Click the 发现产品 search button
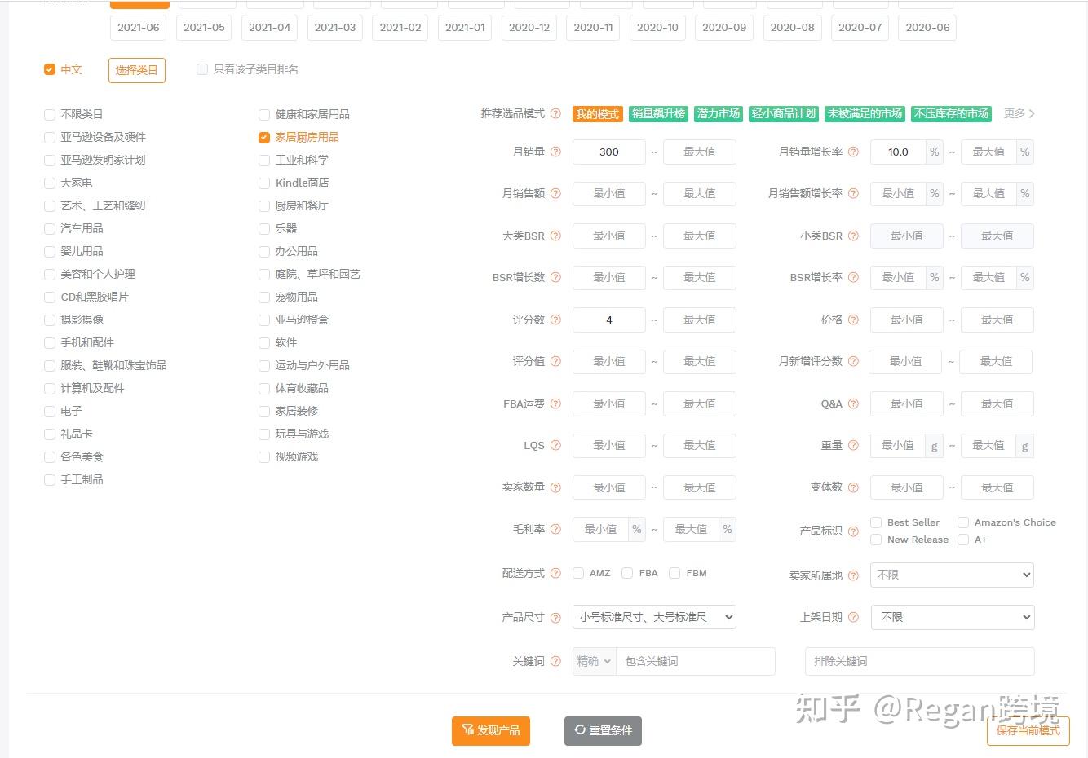This screenshot has height=758, width=1088. pos(491,730)
